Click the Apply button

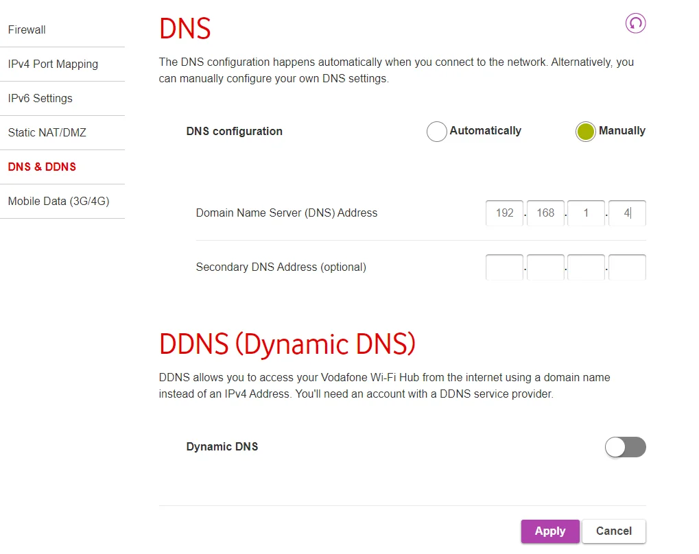pyautogui.click(x=550, y=531)
